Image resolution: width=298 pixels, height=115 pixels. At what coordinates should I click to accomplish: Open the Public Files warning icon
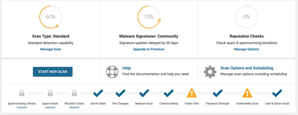[x=192, y=93]
